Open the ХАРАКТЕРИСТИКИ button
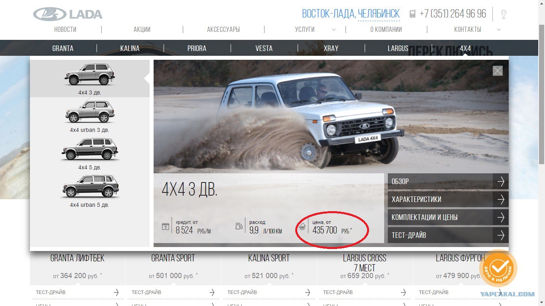This screenshot has height=306, width=545. pos(448,199)
